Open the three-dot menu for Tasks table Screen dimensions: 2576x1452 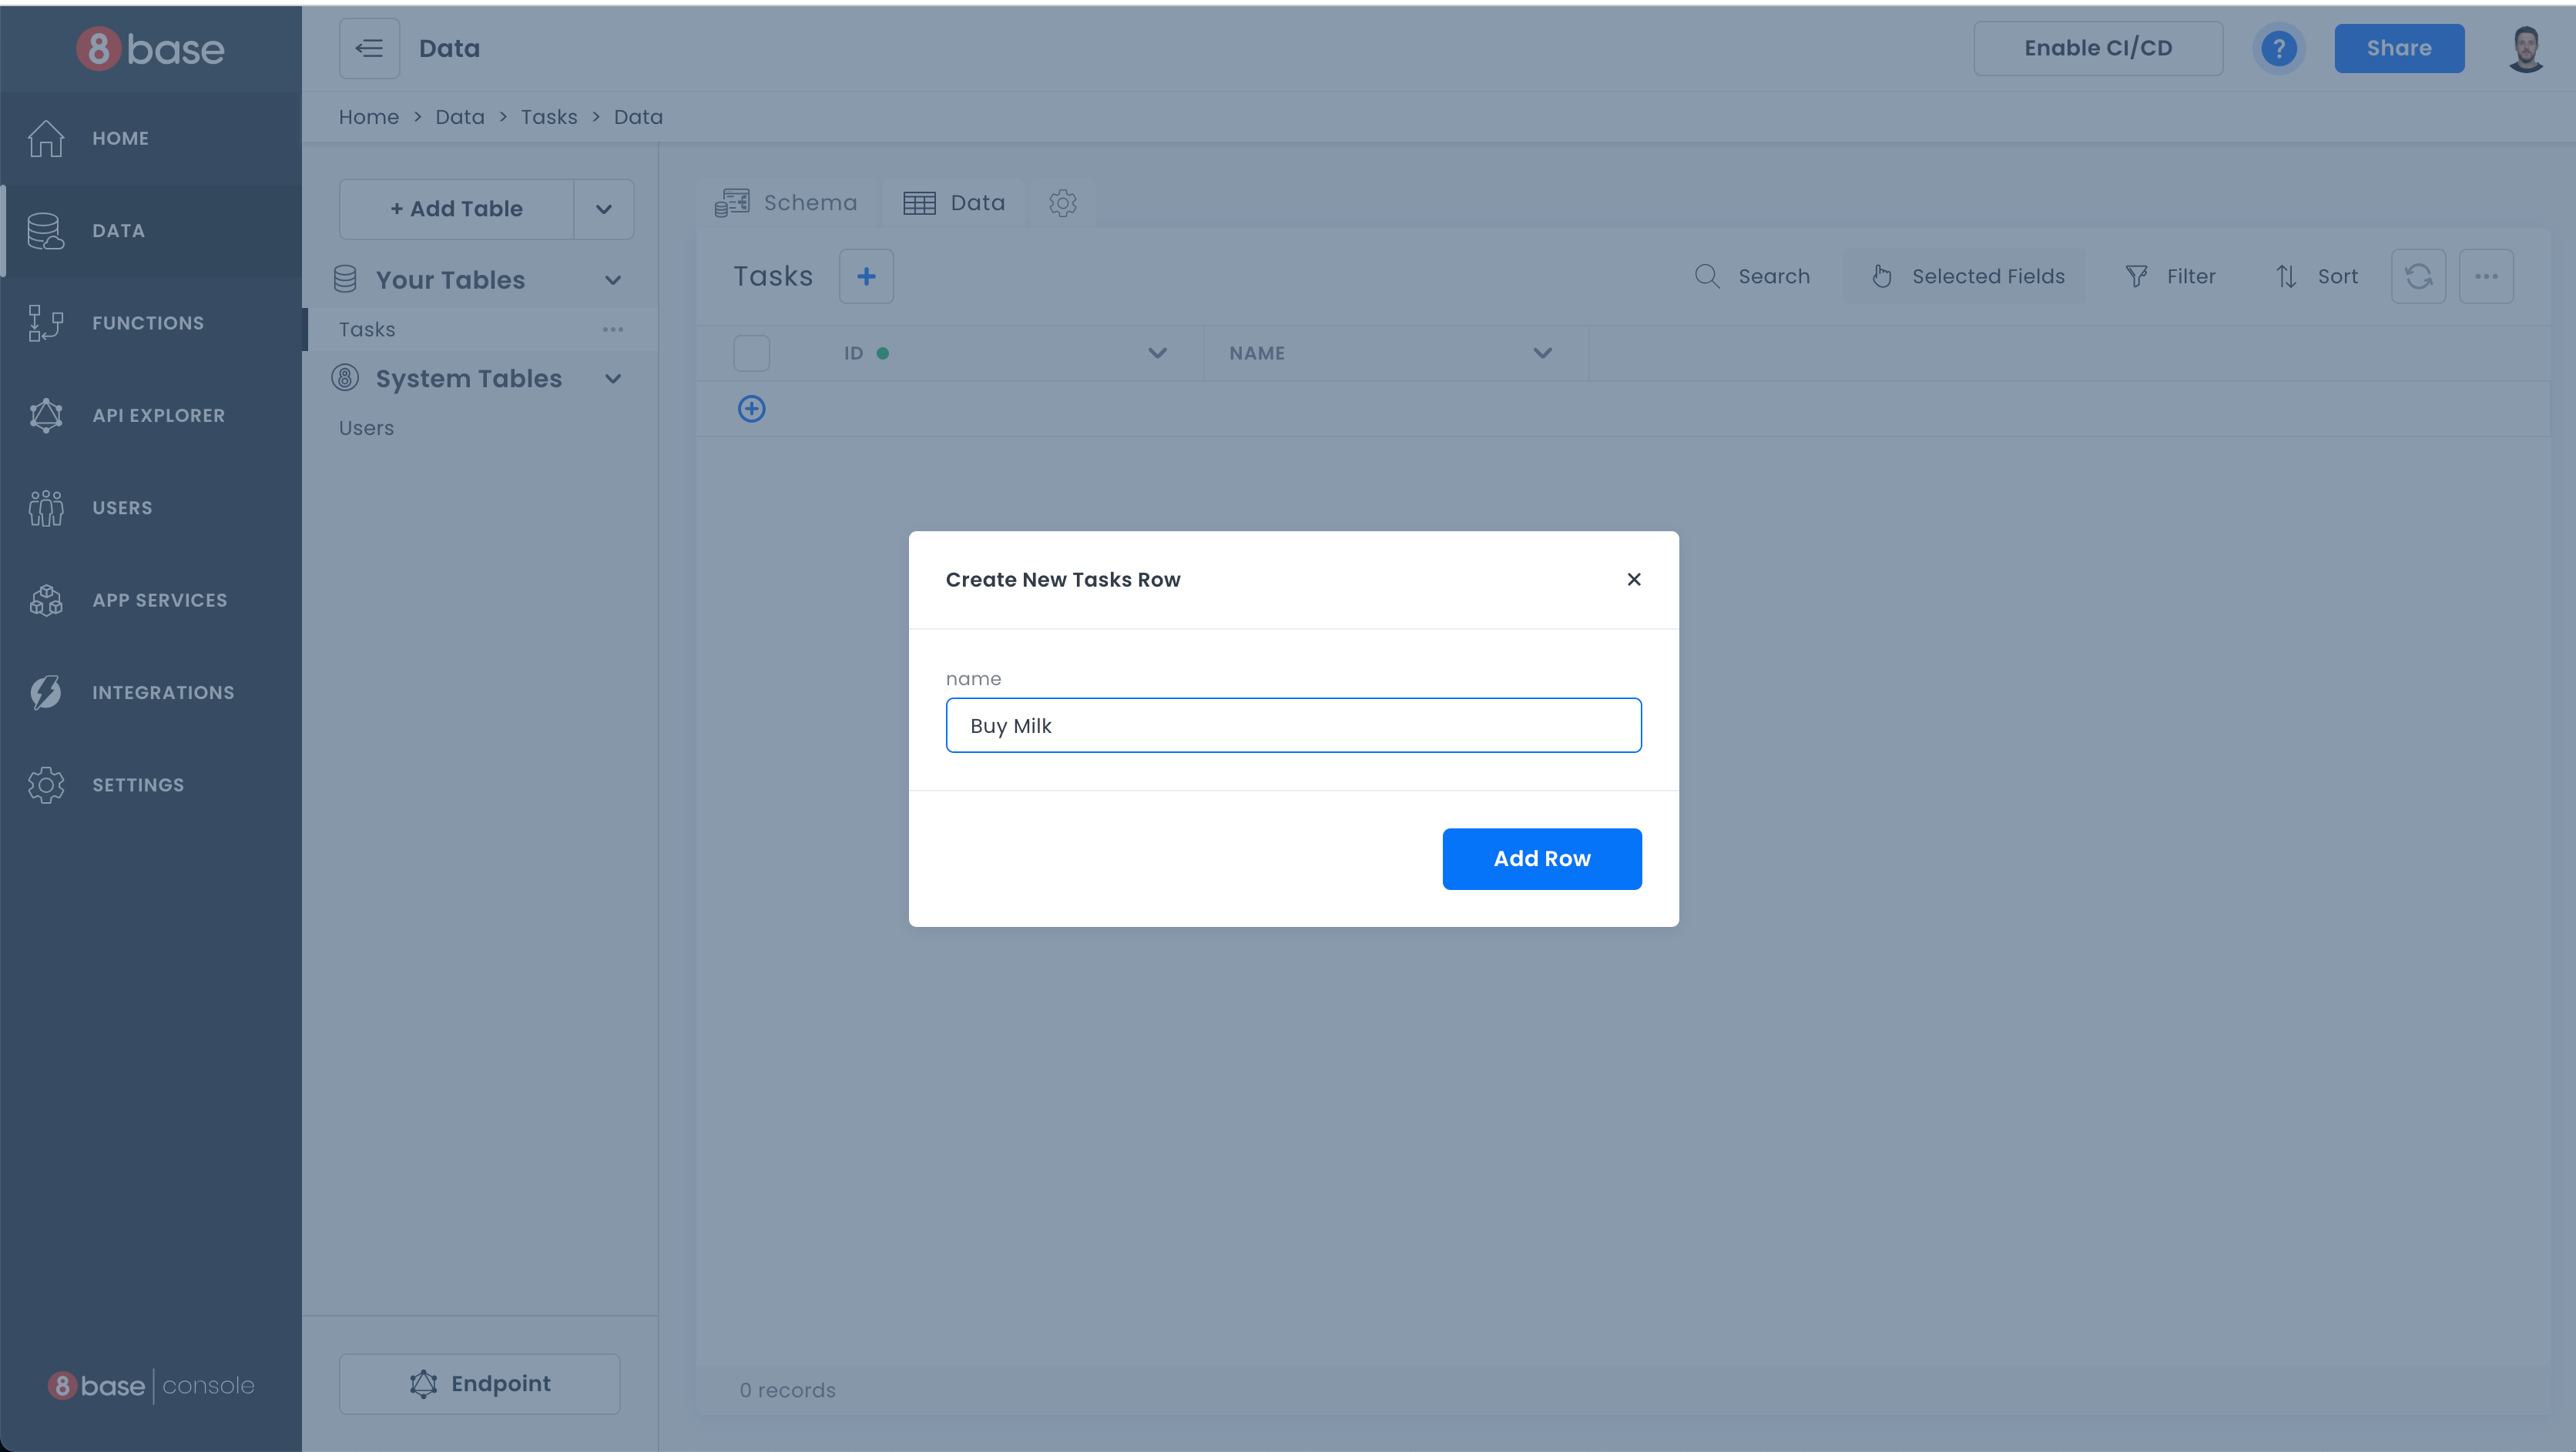[613, 329]
